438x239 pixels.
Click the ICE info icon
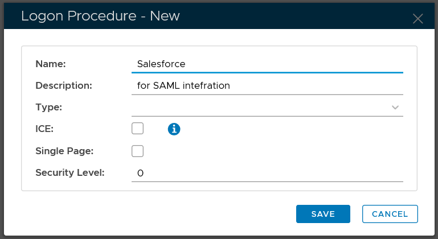[x=174, y=129]
